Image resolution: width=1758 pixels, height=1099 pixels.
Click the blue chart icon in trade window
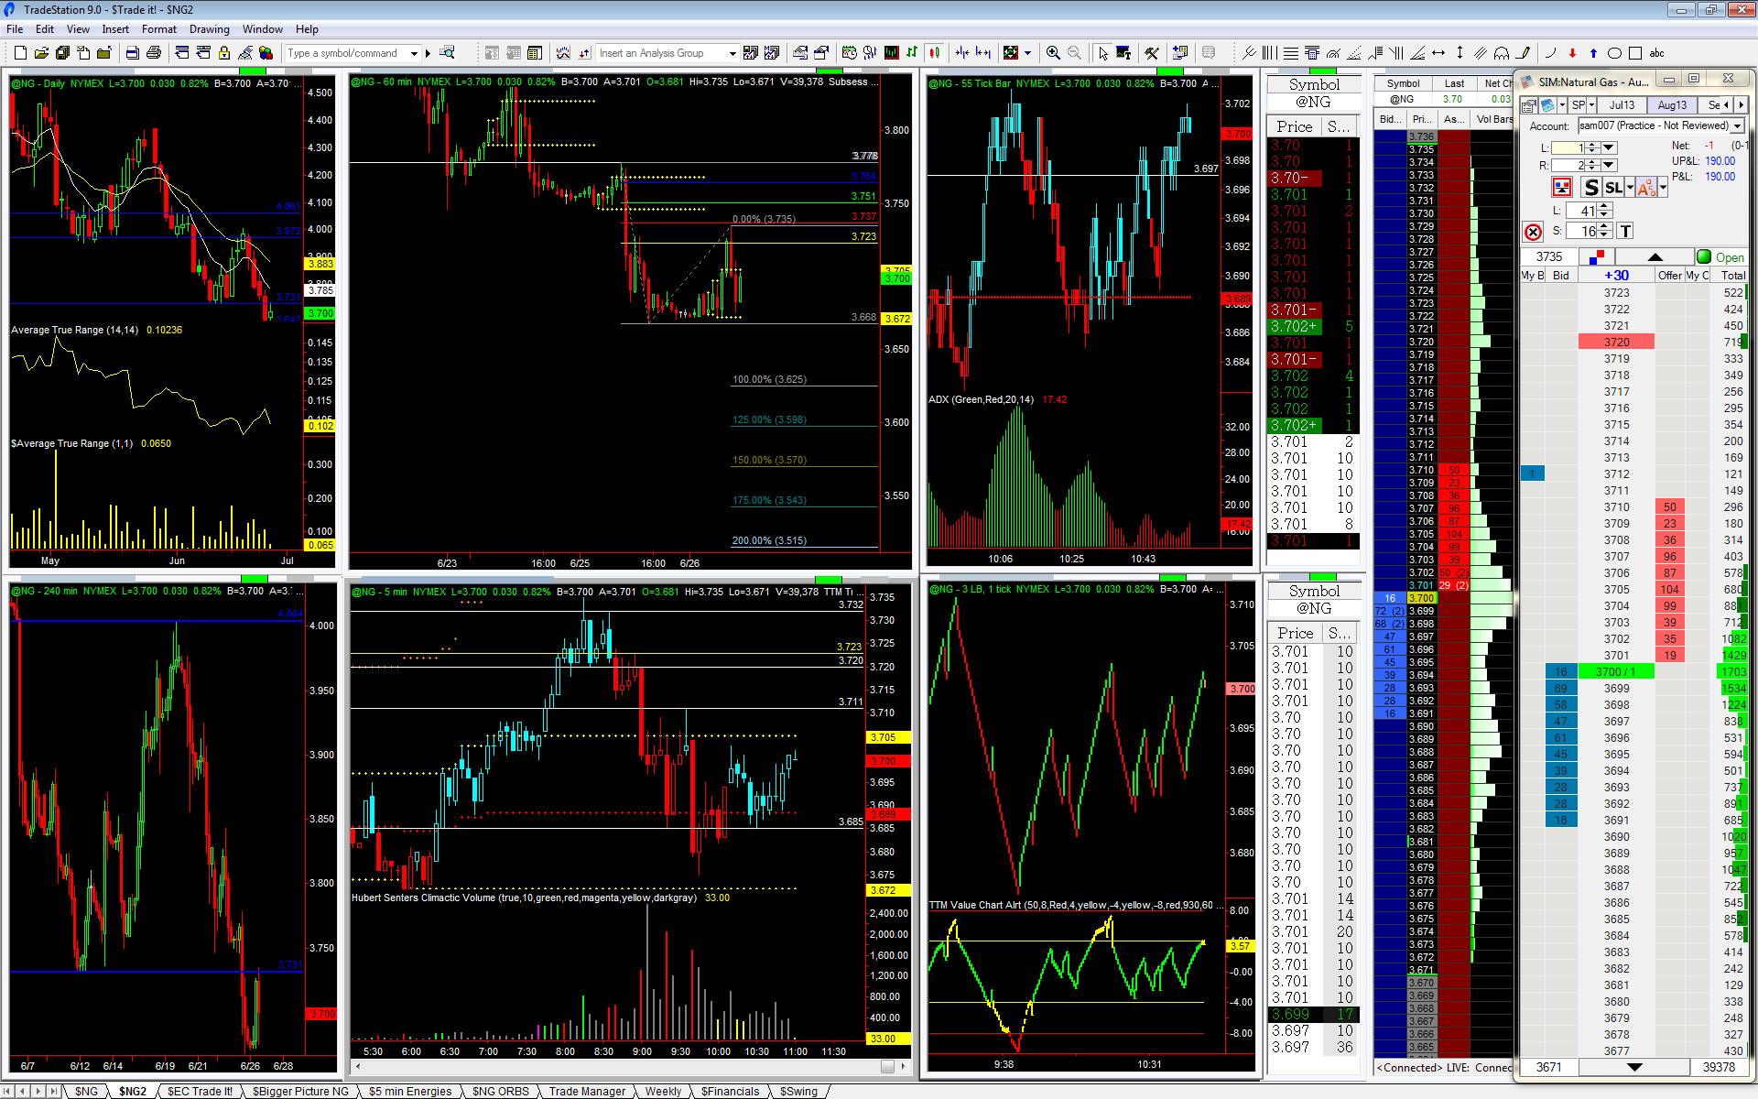pyautogui.click(x=1547, y=105)
